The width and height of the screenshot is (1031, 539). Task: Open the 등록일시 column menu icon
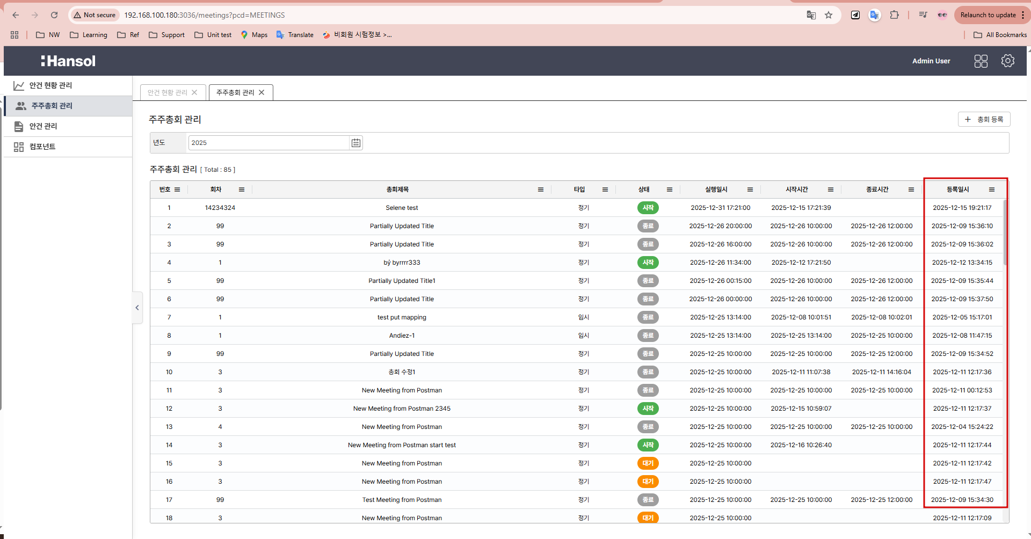click(992, 190)
